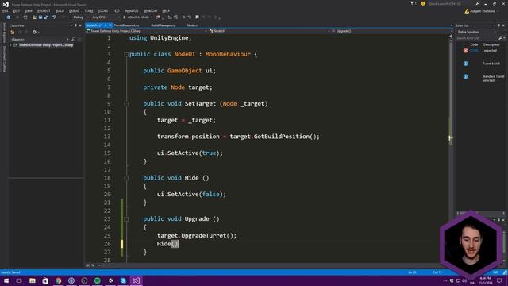Open the EDIT menu
The width and height of the screenshot is (508, 286).
(16, 10)
